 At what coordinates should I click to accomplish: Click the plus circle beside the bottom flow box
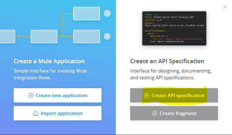107,36
